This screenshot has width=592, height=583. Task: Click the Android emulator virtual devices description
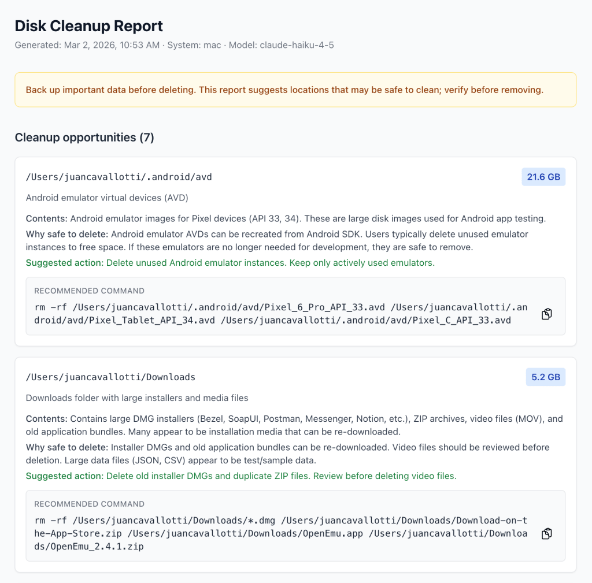coord(107,198)
